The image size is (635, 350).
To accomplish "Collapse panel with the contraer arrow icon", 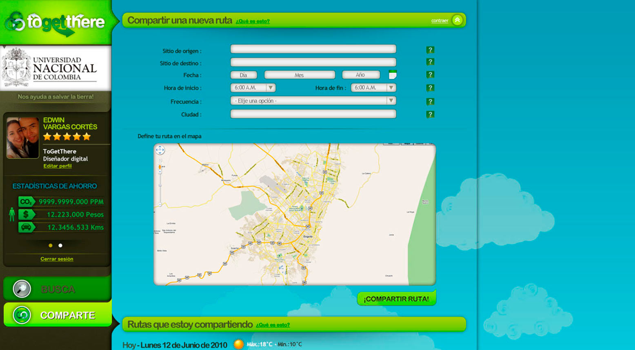I will (457, 20).
